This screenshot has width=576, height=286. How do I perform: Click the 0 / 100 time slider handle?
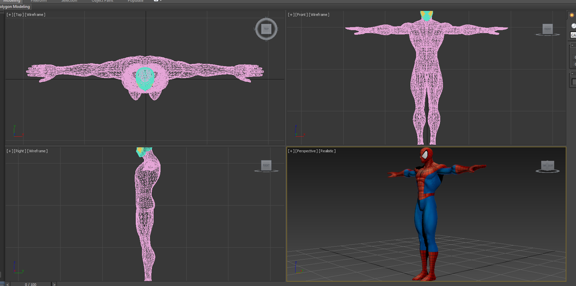click(x=31, y=284)
